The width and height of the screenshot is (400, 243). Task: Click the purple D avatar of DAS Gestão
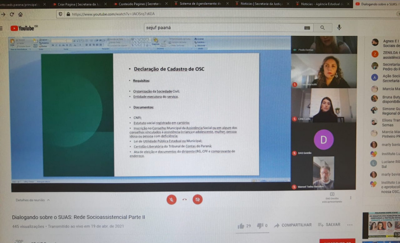tap(323, 140)
